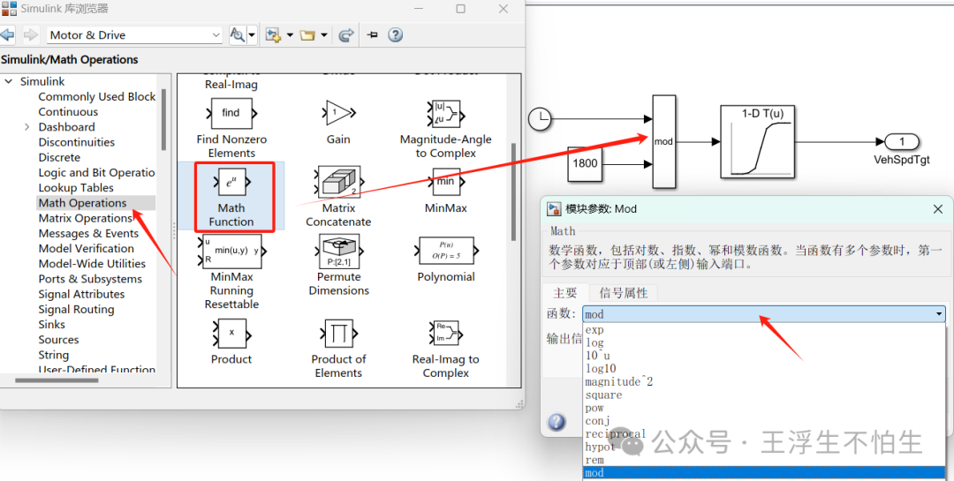Select Discrete in the library tree
Image resolution: width=954 pixels, height=481 pixels.
59,157
